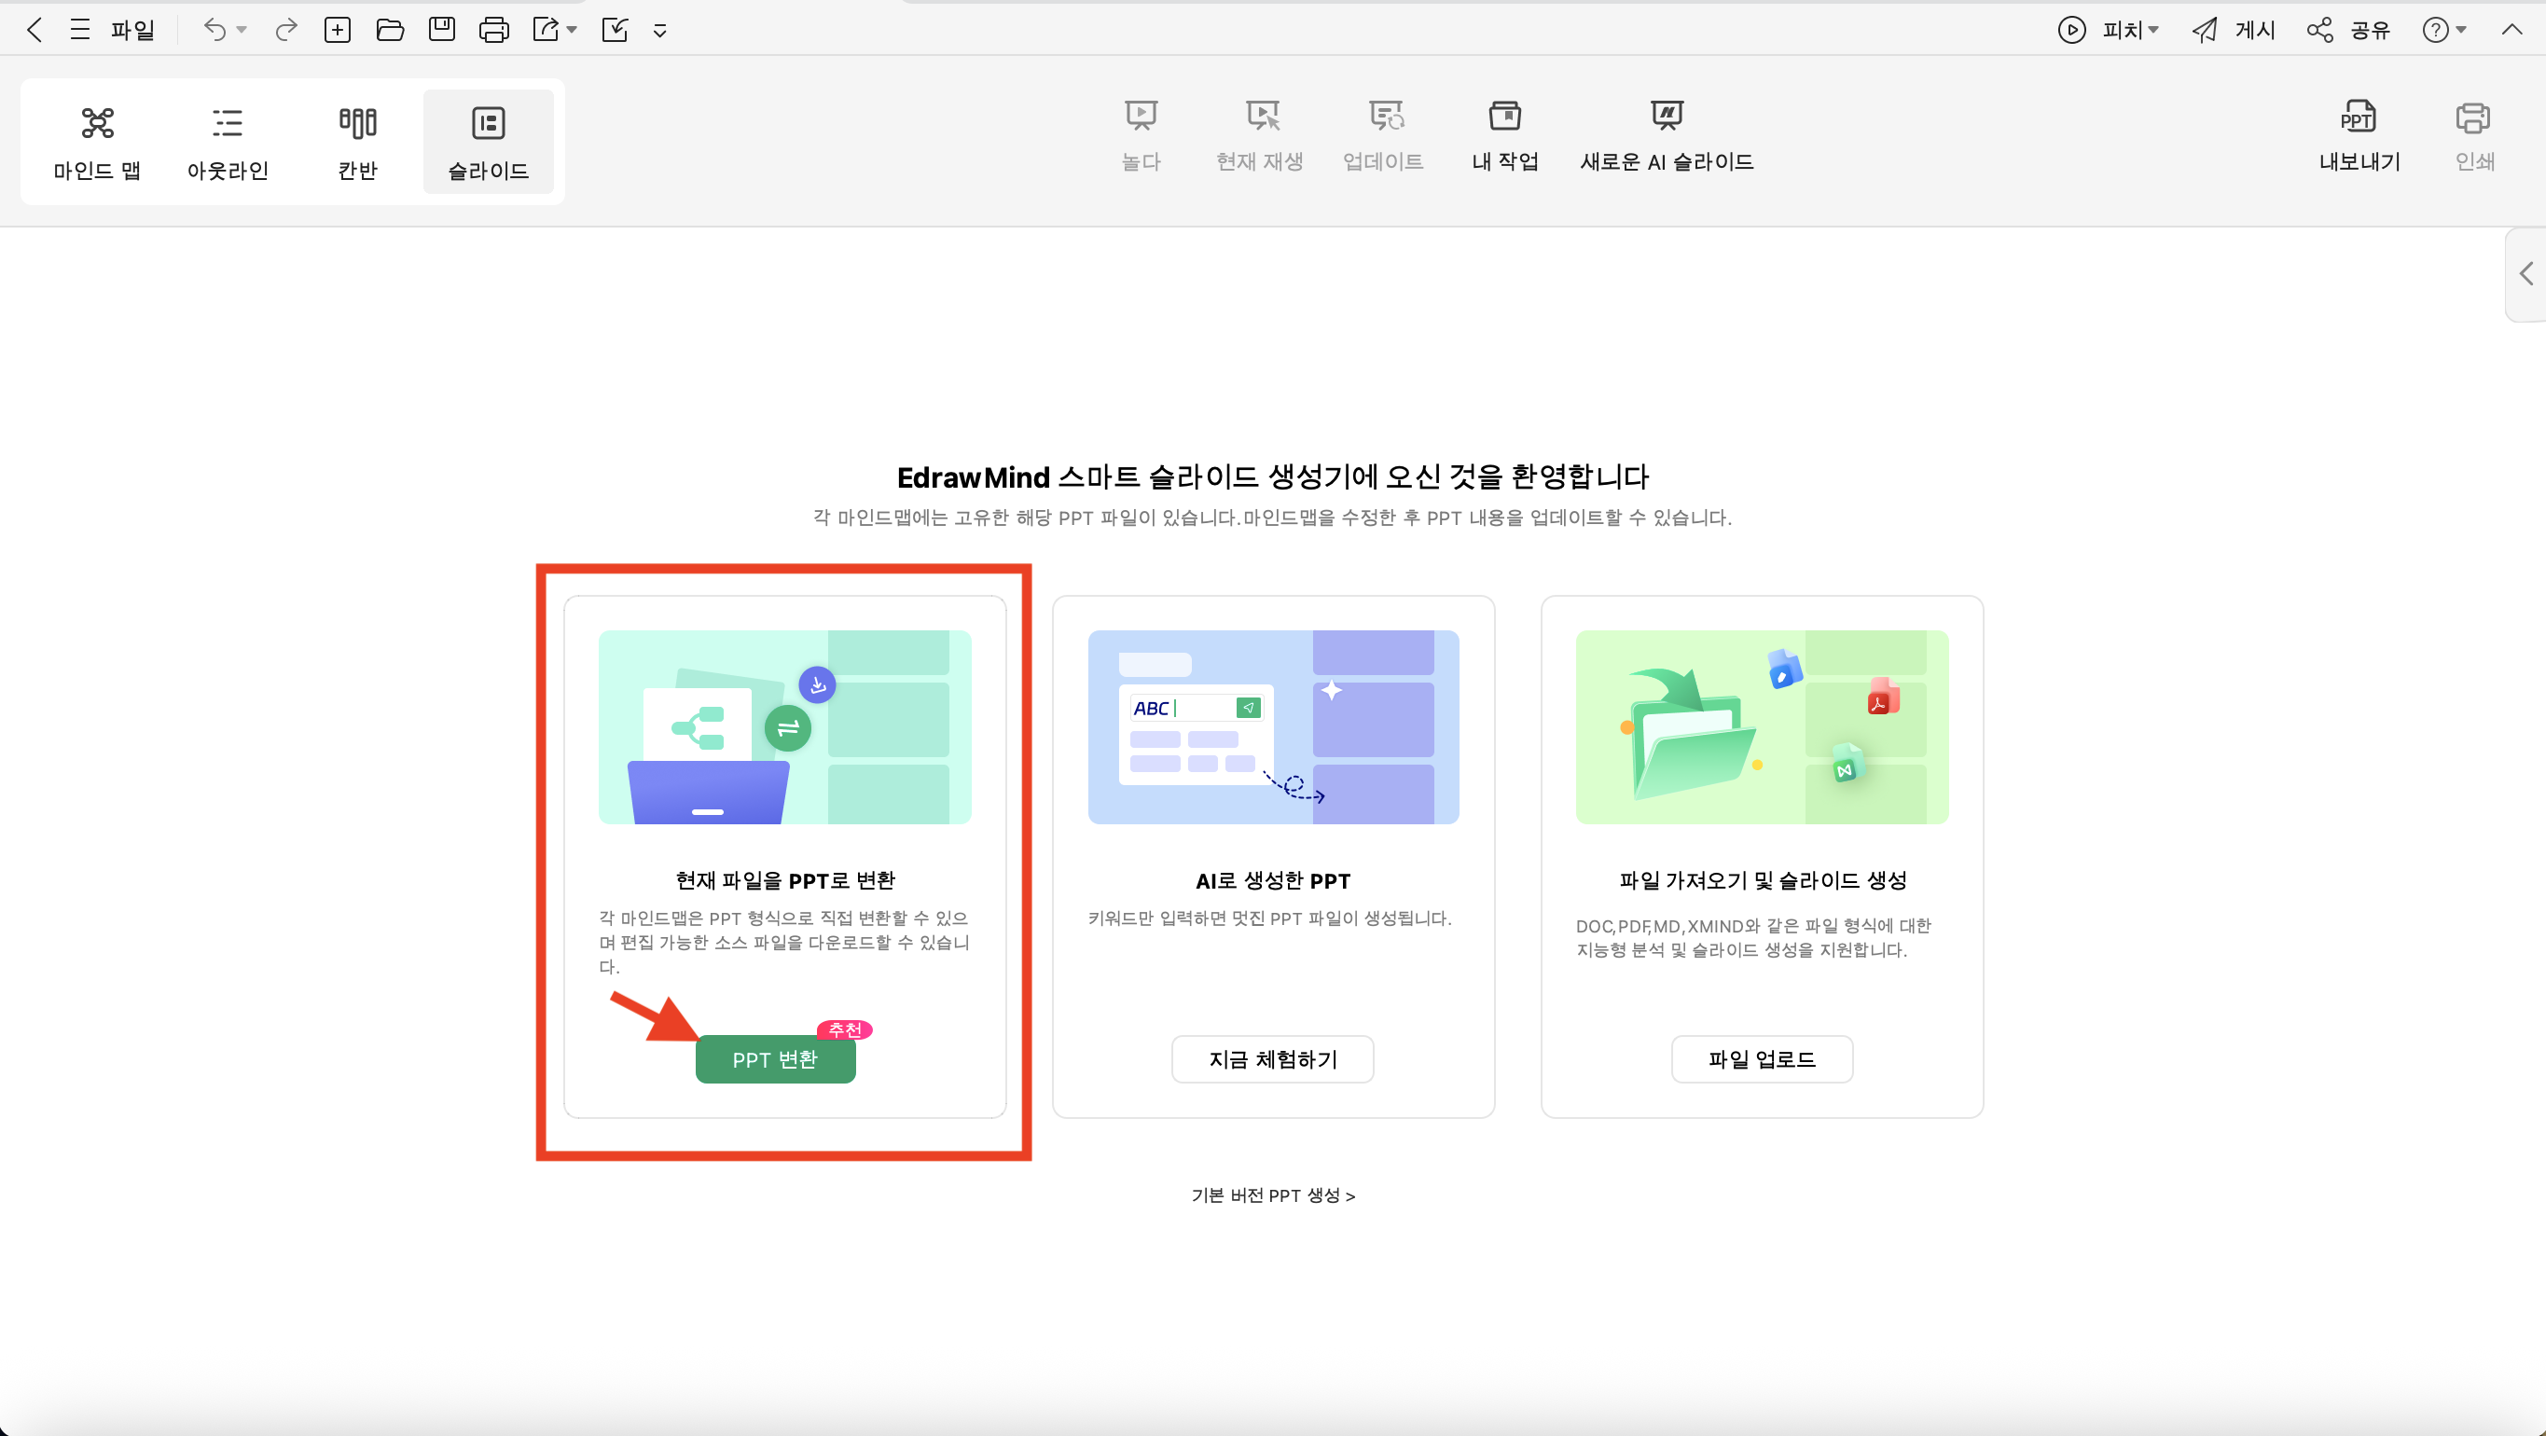Click the 파일 가져오기 card illustration
Image resolution: width=2546 pixels, height=1436 pixels.
pyautogui.click(x=1763, y=727)
